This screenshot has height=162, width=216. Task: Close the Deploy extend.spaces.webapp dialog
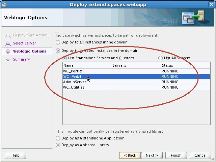pos(211,4)
